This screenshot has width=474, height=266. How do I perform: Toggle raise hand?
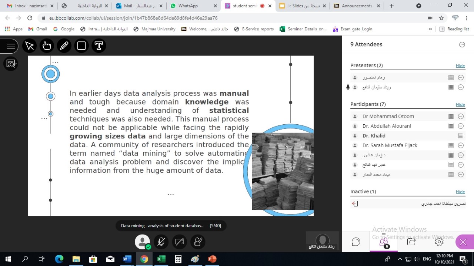point(198,242)
